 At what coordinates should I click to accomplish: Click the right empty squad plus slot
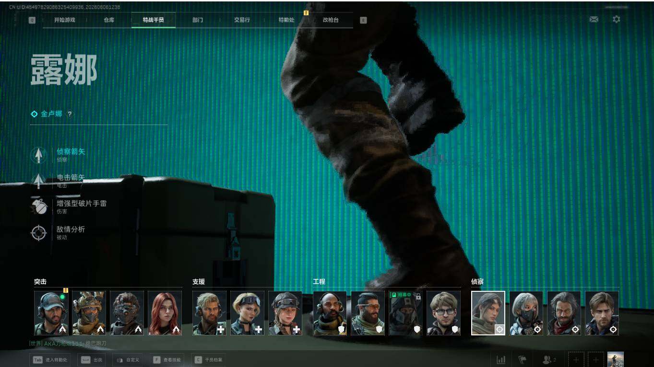(596, 359)
